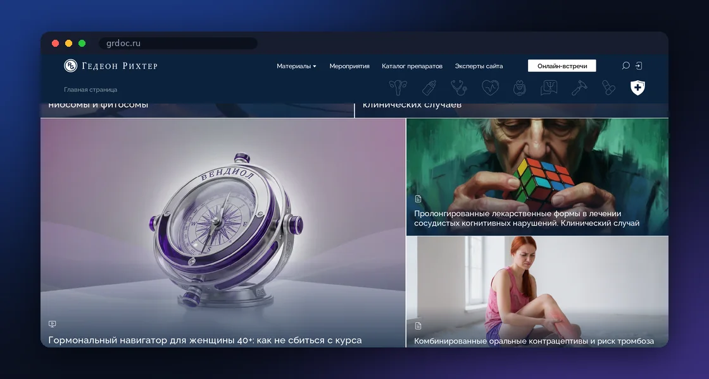Viewport: 709px width, 379px height.
Task: Open the stethoscope therapy section icon
Action: click(459, 88)
